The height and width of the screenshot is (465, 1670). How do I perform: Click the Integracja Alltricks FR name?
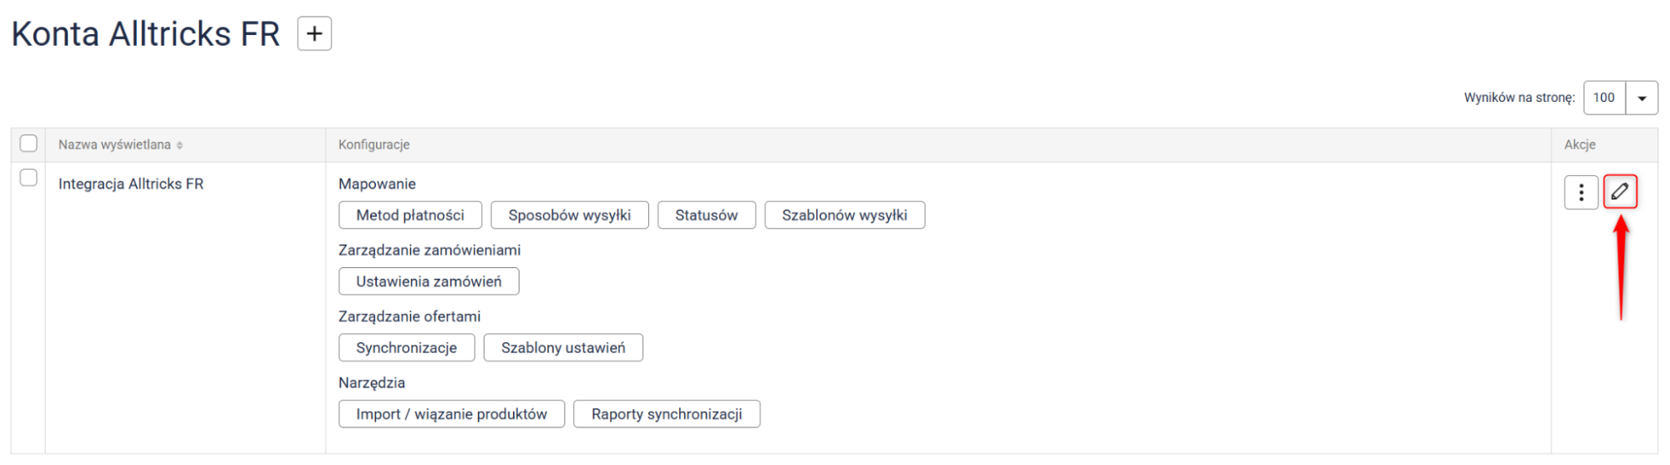[x=131, y=184]
